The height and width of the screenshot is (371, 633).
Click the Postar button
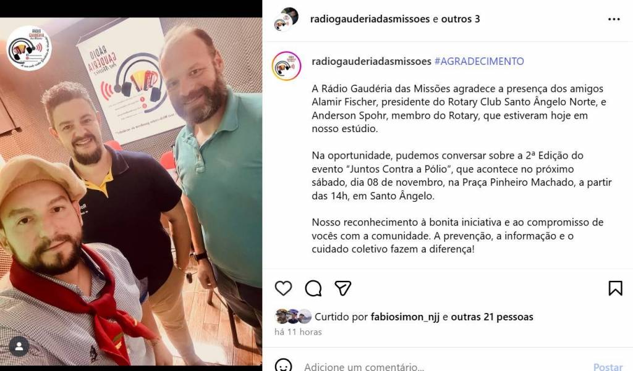pyautogui.click(x=608, y=366)
